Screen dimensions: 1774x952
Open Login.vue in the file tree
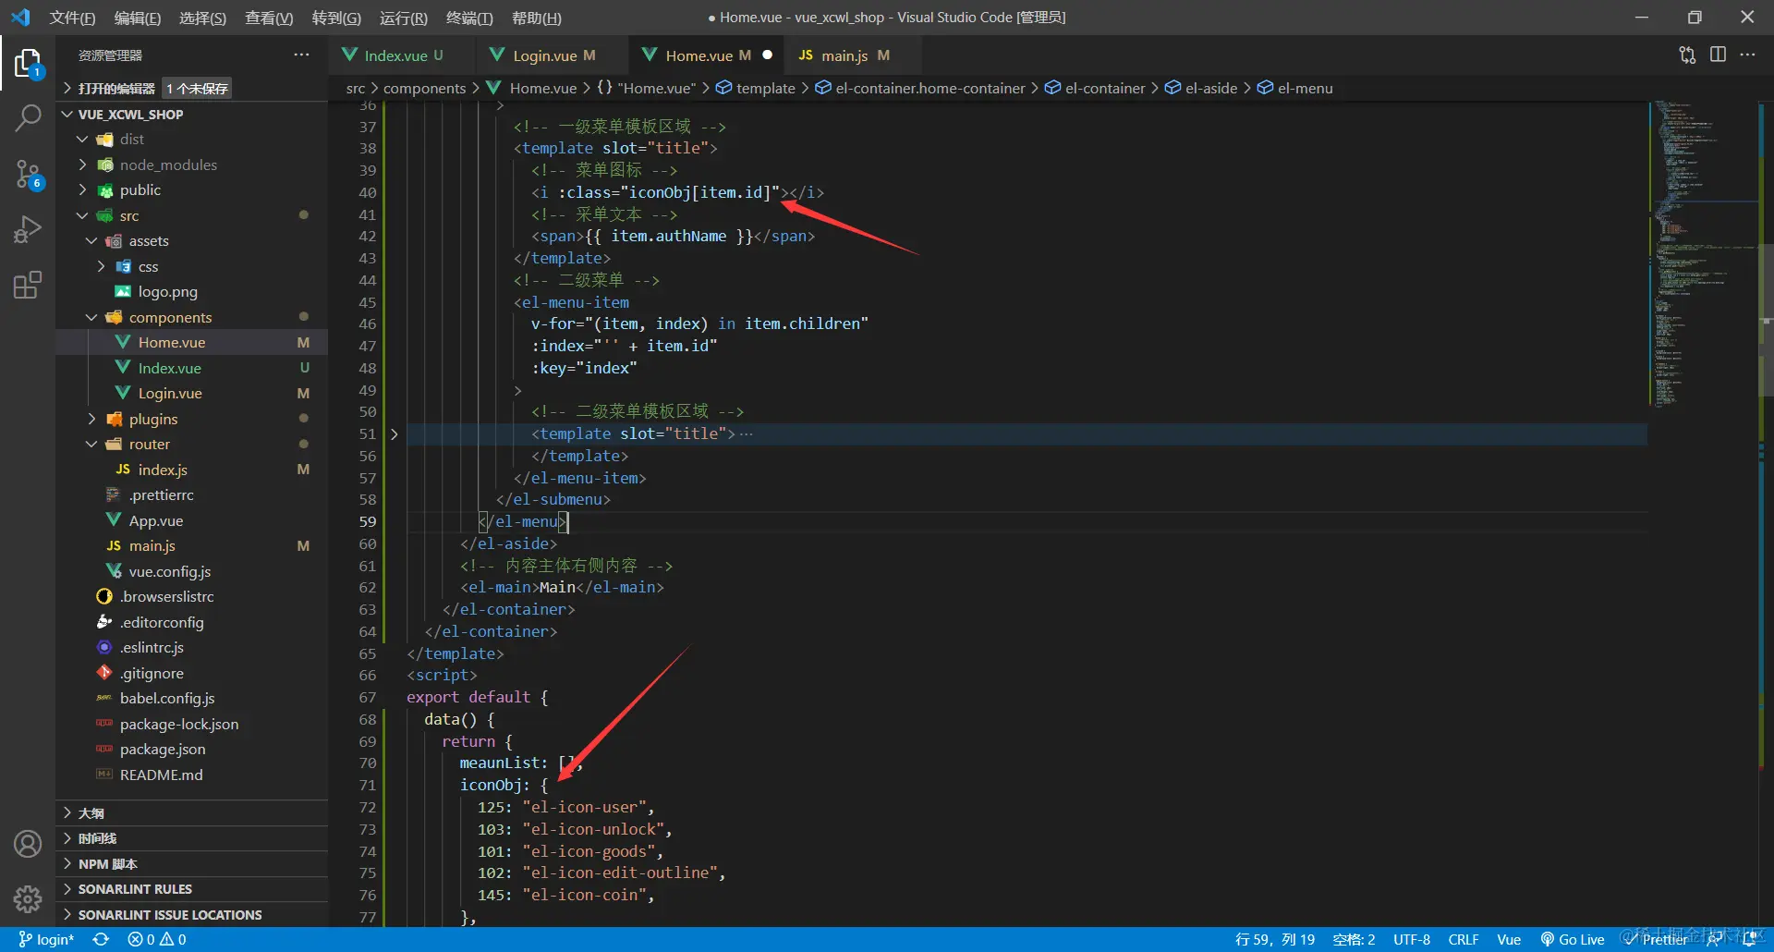point(170,393)
